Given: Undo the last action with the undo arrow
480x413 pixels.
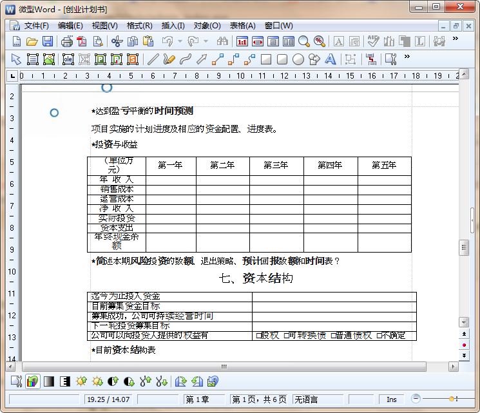Looking at the screenshot, I should pos(168,41).
